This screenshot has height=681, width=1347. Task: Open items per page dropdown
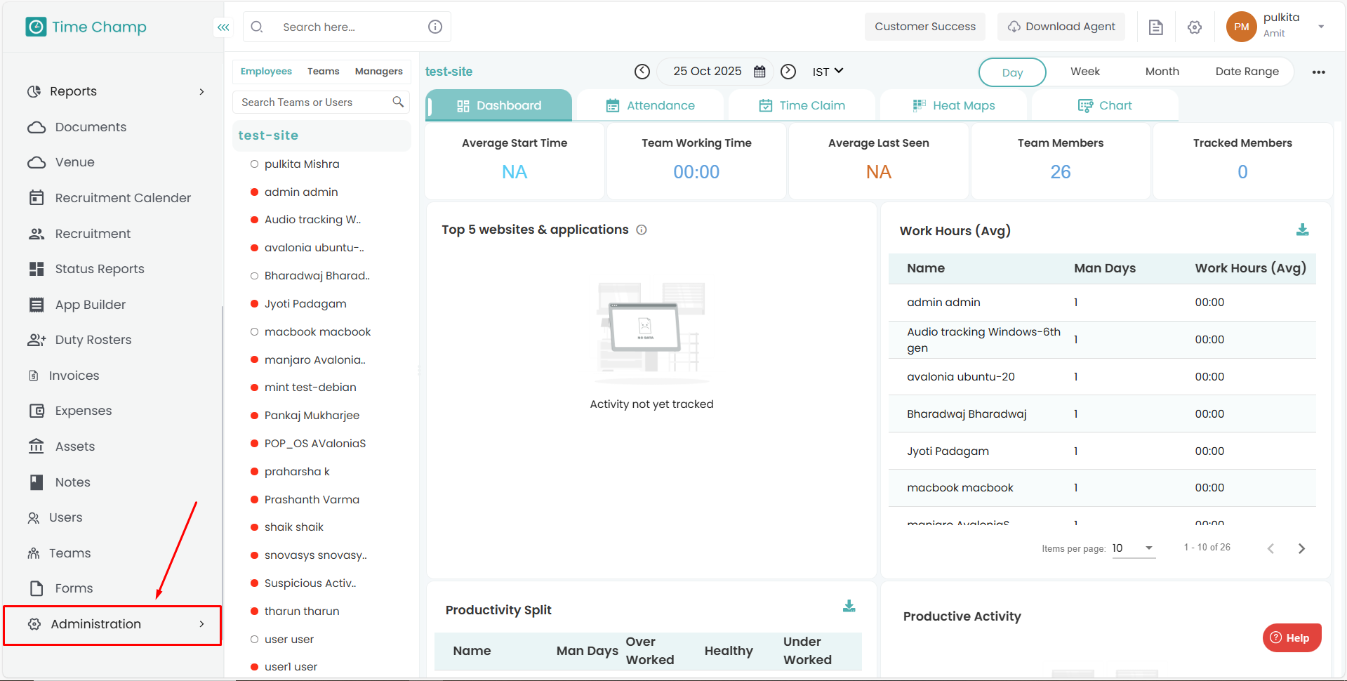pos(1133,548)
